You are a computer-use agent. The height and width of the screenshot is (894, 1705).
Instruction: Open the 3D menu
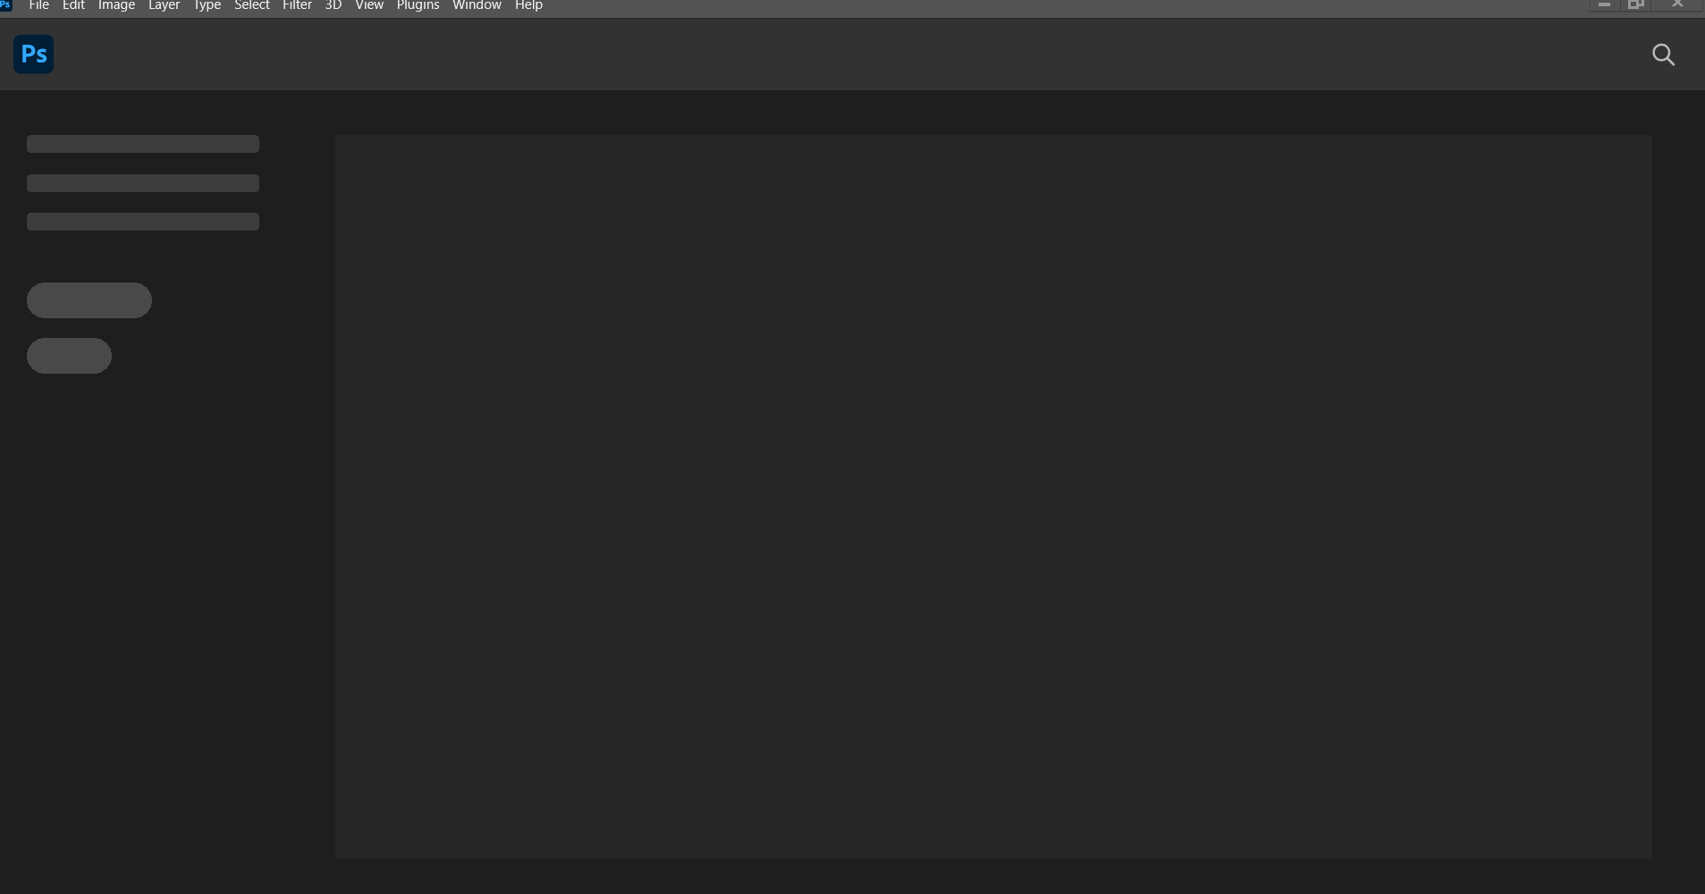(x=333, y=5)
